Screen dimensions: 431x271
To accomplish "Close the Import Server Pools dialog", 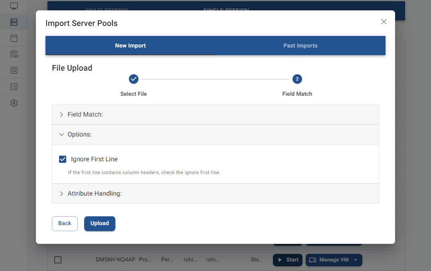I will (384, 22).
